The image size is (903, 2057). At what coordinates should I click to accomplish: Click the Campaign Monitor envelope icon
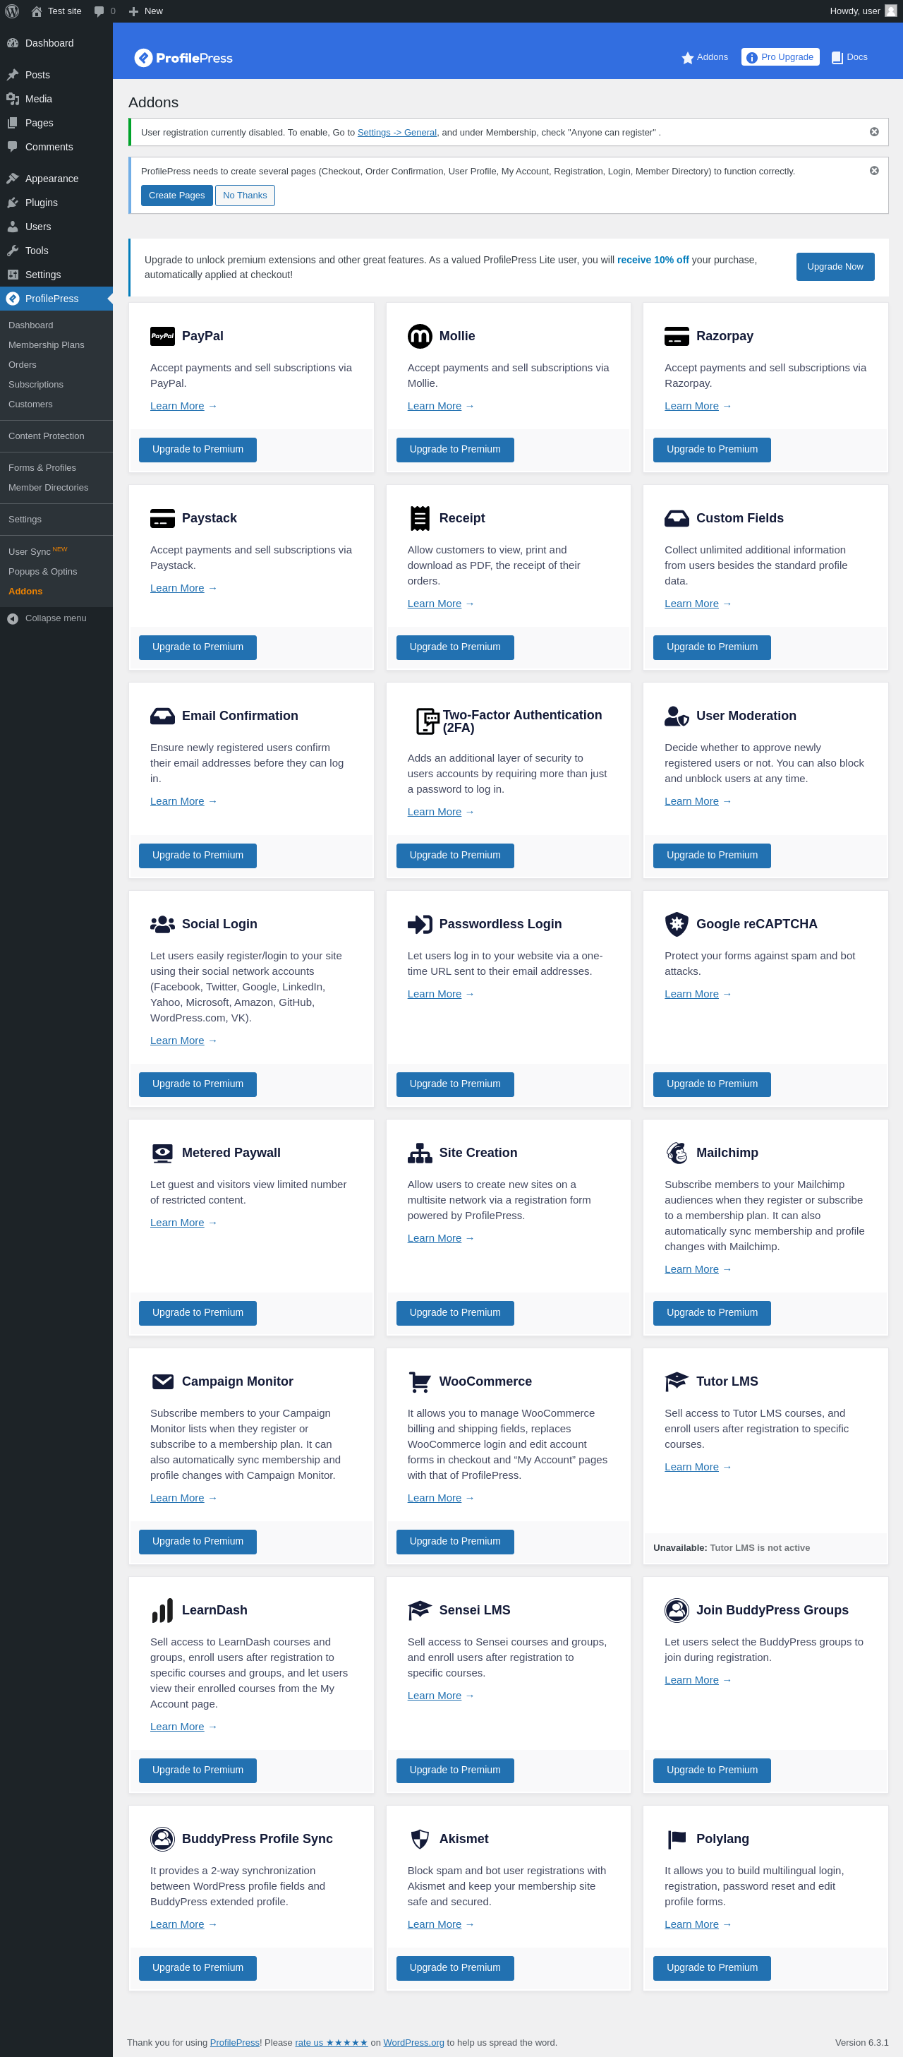point(163,1381)
